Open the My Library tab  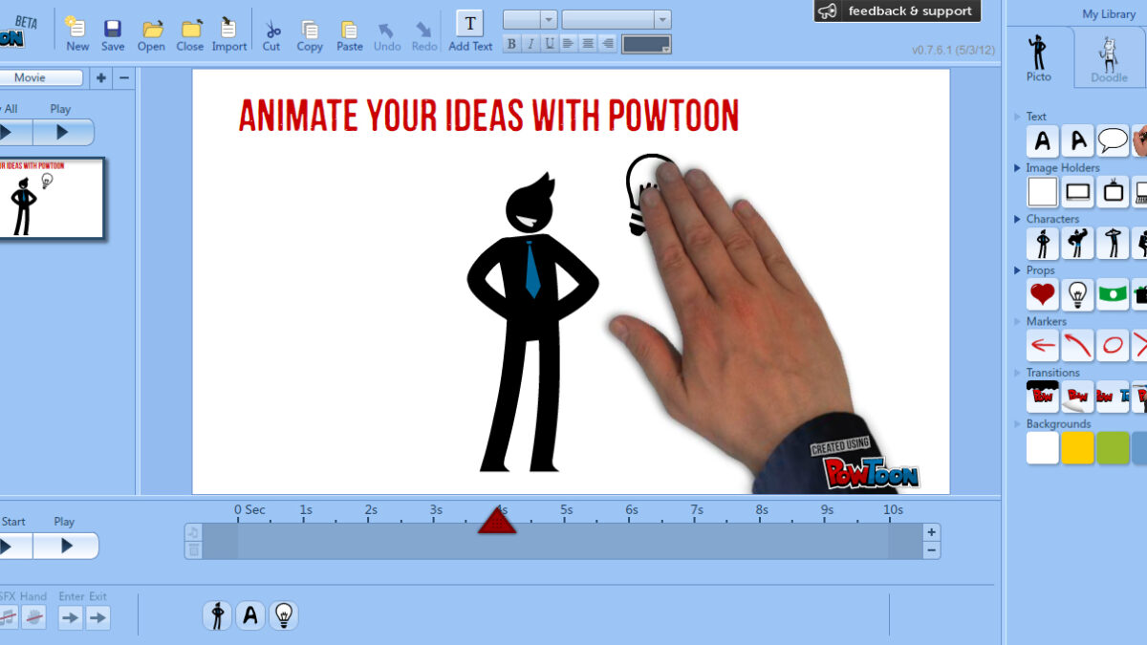point(1109,14)
